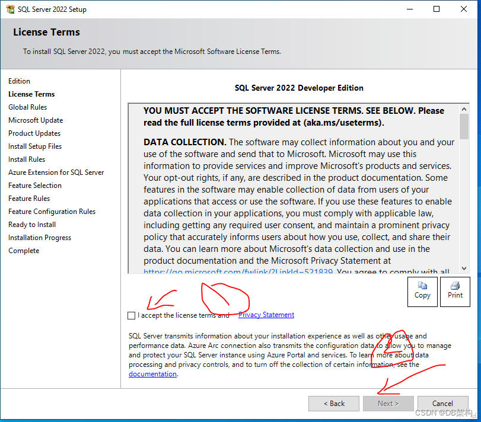Click the Back button

click(x=333, y=403)
